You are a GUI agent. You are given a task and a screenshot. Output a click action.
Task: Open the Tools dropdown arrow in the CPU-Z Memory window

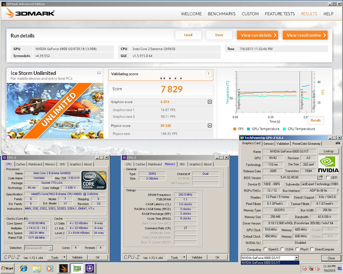click(184, 257)
